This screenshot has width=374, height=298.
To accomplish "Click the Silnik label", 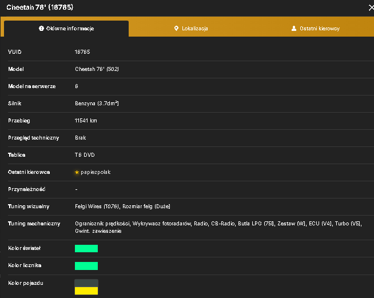I will [15, 104].
